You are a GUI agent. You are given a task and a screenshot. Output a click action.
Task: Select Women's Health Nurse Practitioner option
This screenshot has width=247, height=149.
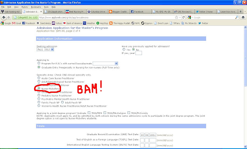(x=39, y=105)
